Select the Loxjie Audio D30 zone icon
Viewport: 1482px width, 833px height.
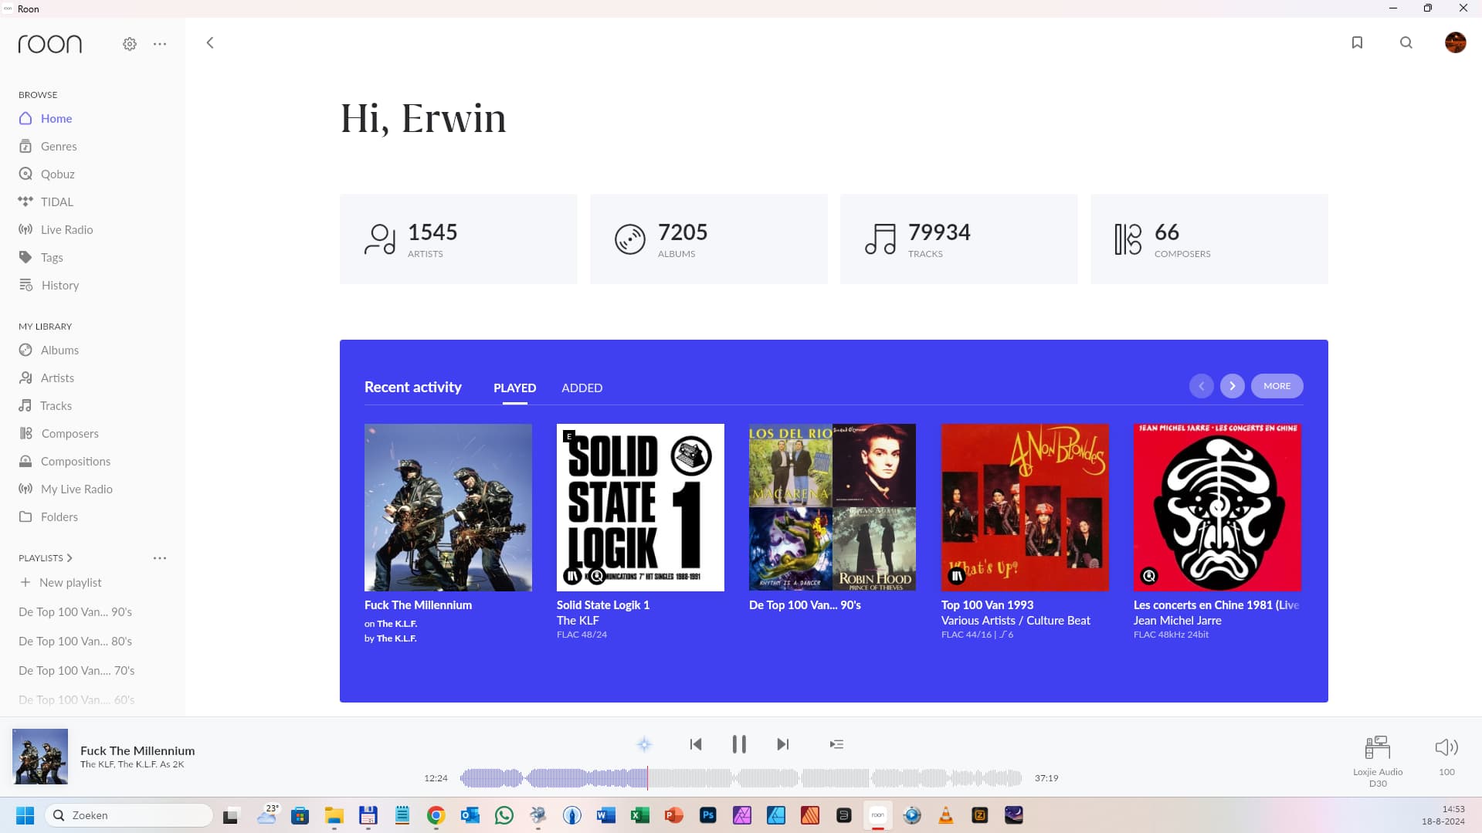pyautogui.click(x=1377, y=747)
